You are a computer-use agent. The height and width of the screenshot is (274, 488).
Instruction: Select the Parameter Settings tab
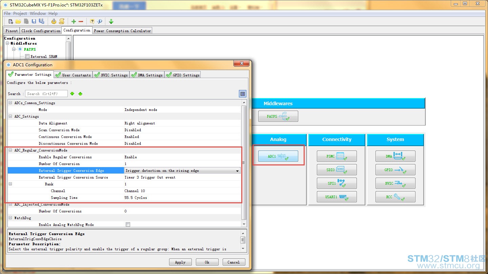tap(30, 74)
